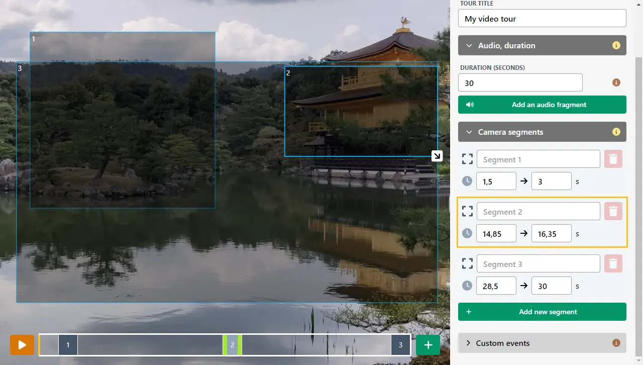The height and width of the screenshot is (365, 643).
Task: Open fullscreen framing for Segment 1
Action: (x=467, y=158)
